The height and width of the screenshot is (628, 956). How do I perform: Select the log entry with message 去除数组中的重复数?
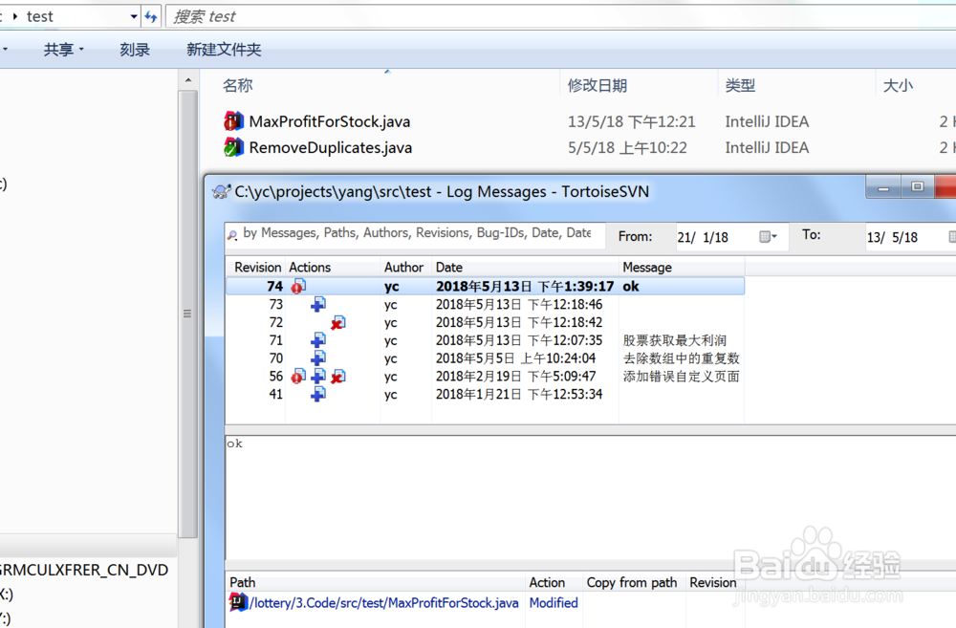click(x=486, y=357)
